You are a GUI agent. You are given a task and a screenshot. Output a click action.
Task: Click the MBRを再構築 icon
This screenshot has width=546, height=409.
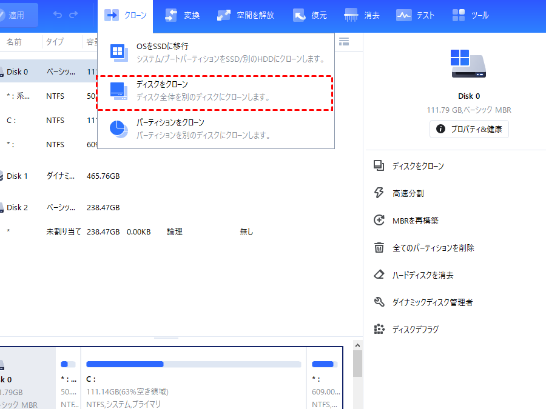tap(379, 221)
